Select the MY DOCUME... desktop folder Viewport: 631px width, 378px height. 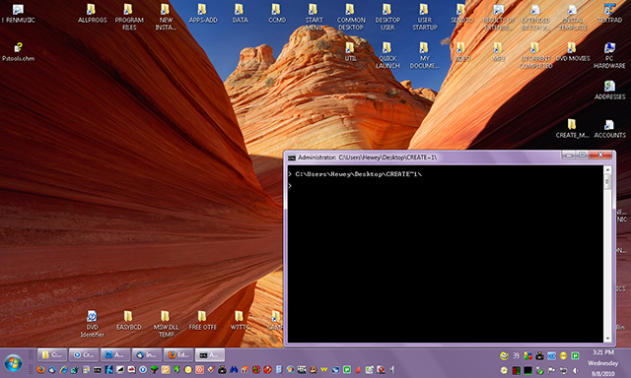point(425,55)
